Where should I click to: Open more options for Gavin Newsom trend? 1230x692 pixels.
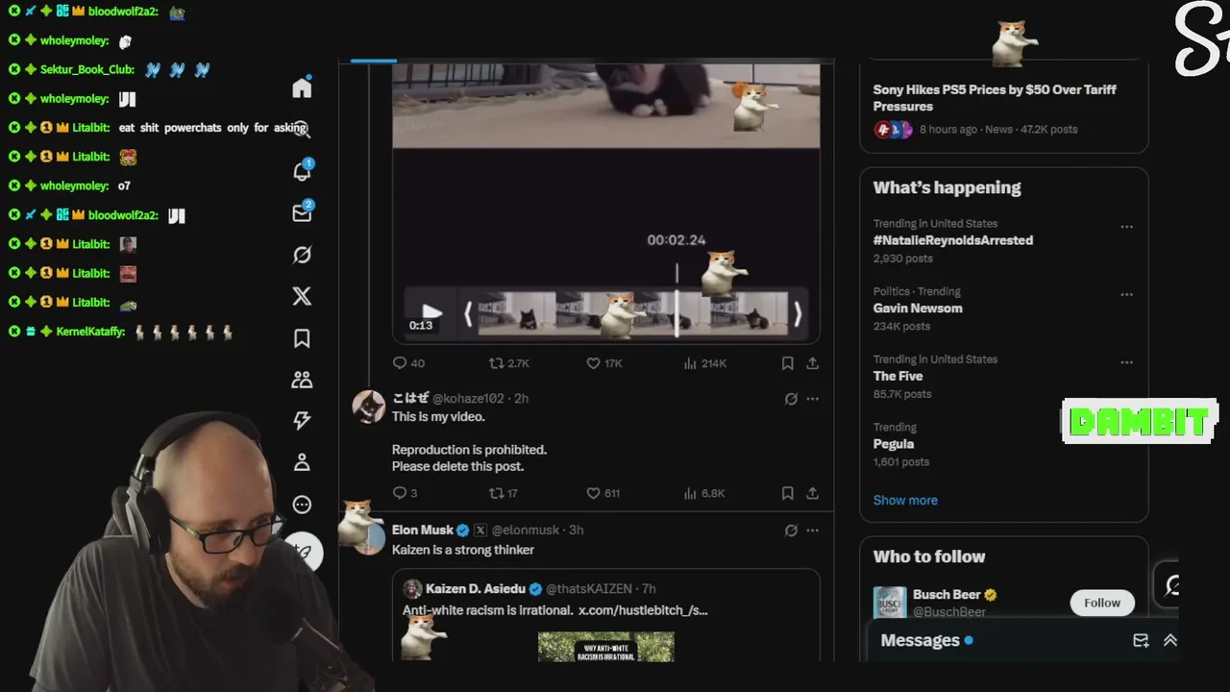1126,295
